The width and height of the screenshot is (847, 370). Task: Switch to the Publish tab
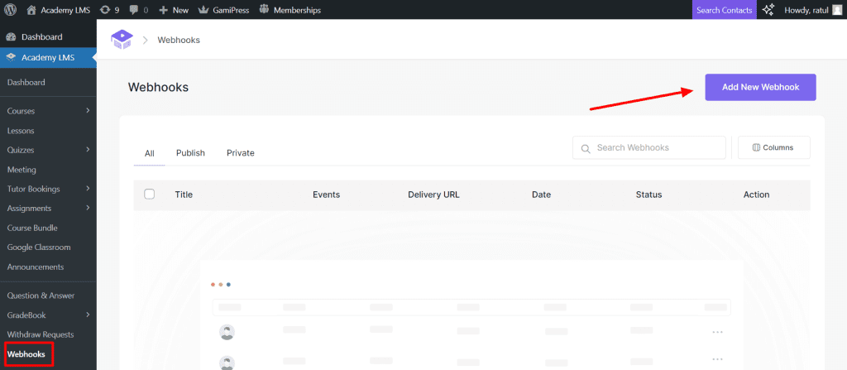[190, 153]
